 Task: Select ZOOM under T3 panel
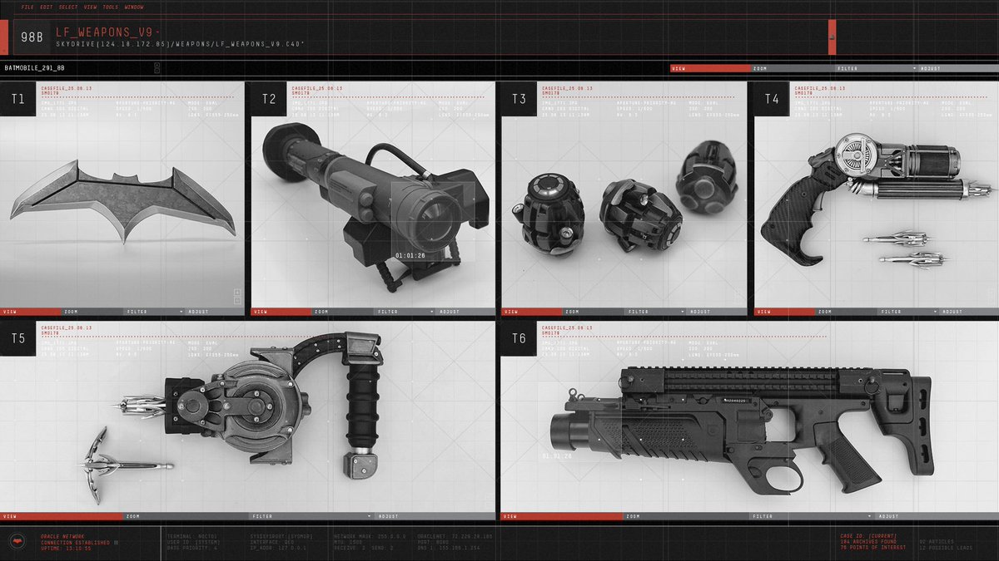(x=594, y=312)
